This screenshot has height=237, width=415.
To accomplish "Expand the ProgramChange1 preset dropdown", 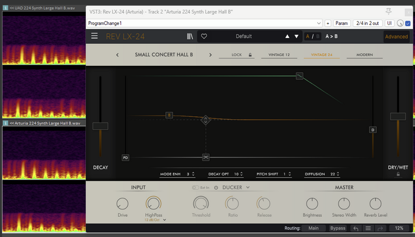I will [319, 23].
